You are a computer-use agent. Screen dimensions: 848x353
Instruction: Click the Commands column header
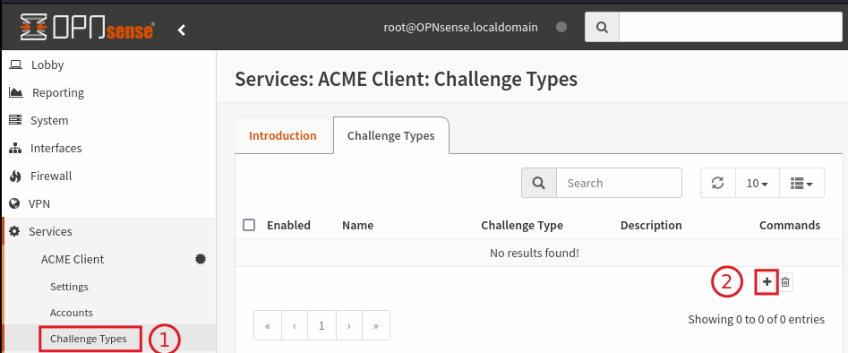[790, 225]
